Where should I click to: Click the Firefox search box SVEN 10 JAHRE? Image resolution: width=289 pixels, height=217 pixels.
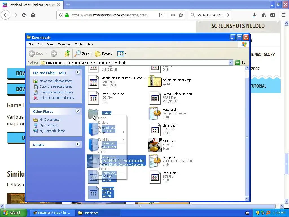click(x=209, y=15)
